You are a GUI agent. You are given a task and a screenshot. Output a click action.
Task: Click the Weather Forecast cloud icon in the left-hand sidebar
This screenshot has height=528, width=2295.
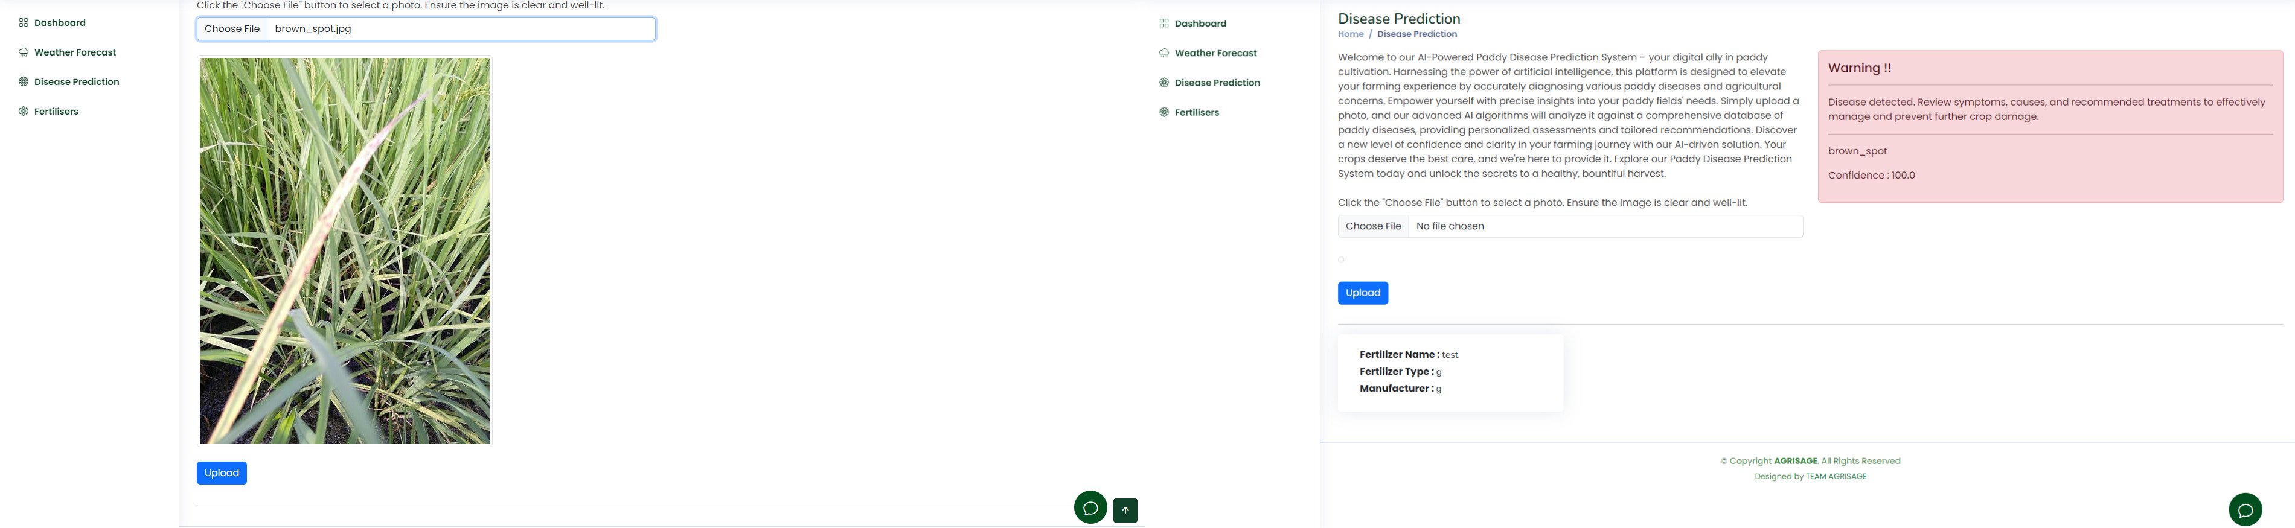pyautogui.click(x=23, y=52)
